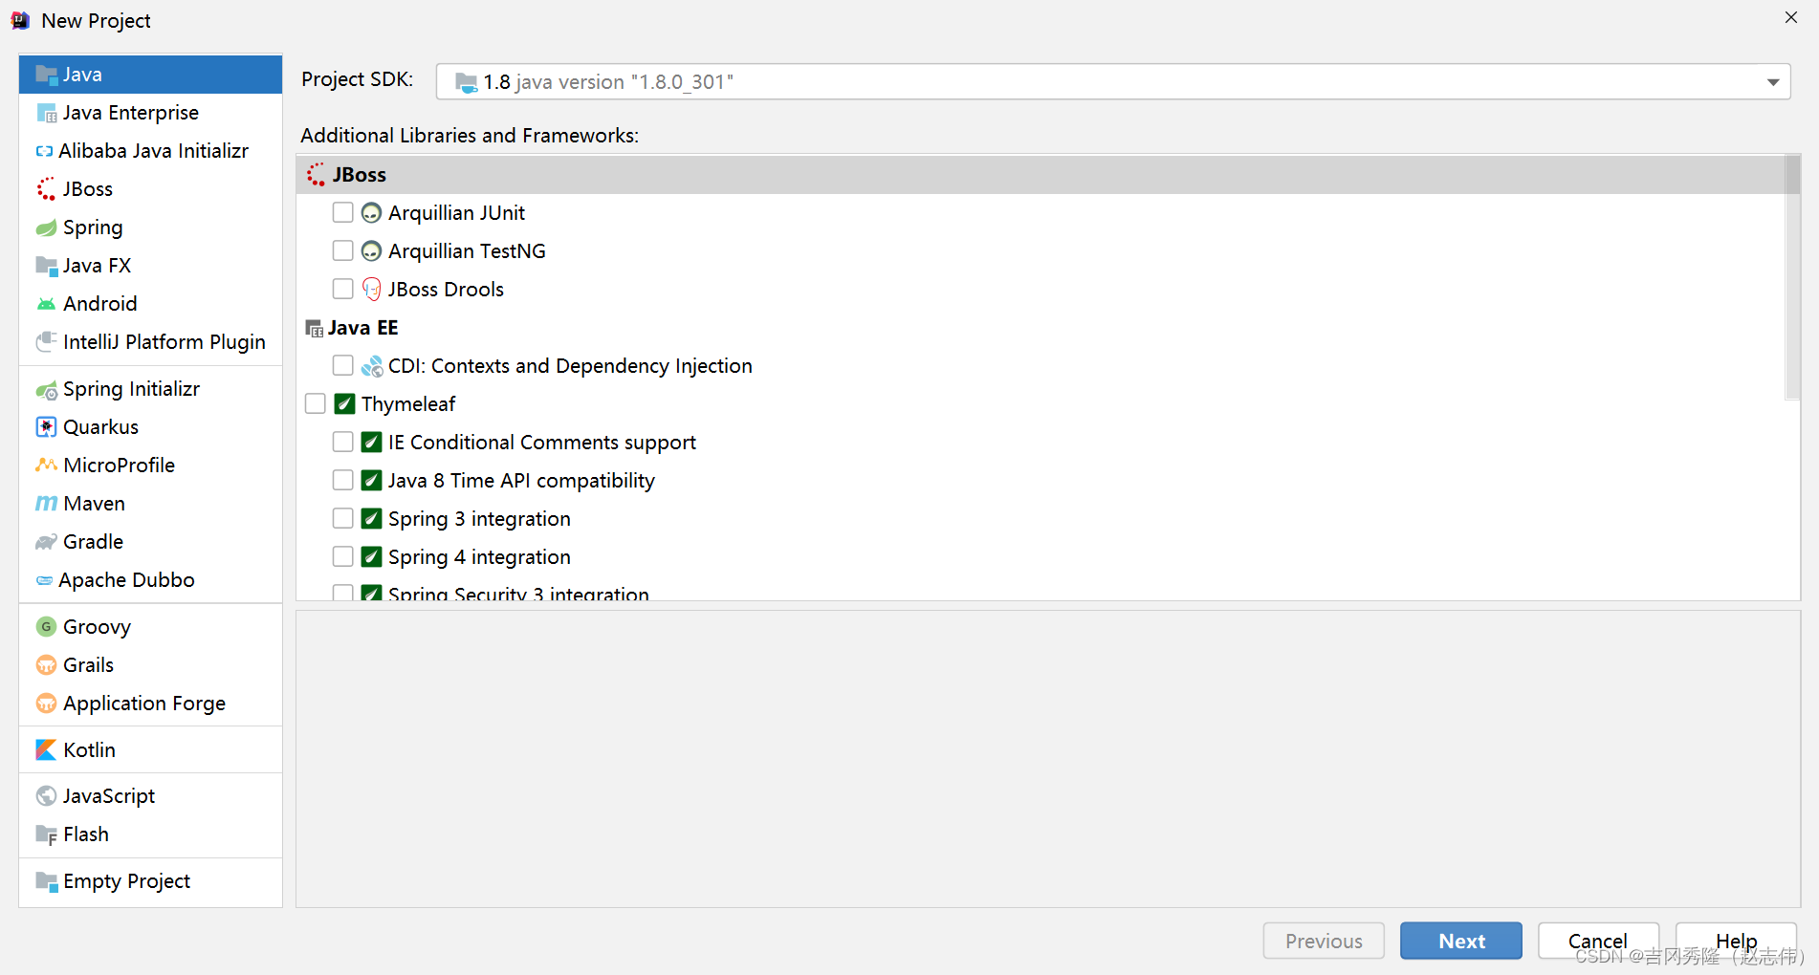Click the Application Forge icon

click(46, 704)
